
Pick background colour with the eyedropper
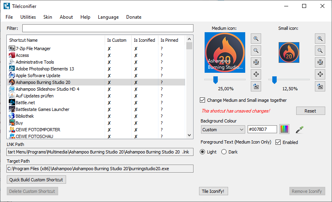[x=298, y=130]
